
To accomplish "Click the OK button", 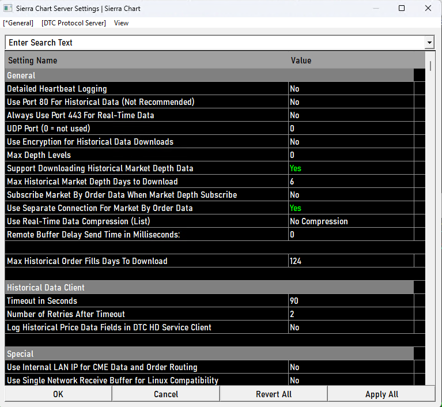I will pyautogui.click(x=58, y=394).
